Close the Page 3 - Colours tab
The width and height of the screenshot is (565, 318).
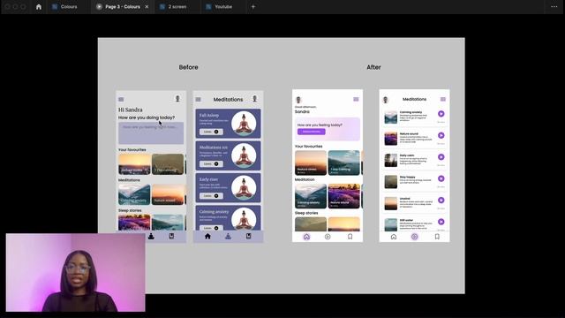[147, 7]
